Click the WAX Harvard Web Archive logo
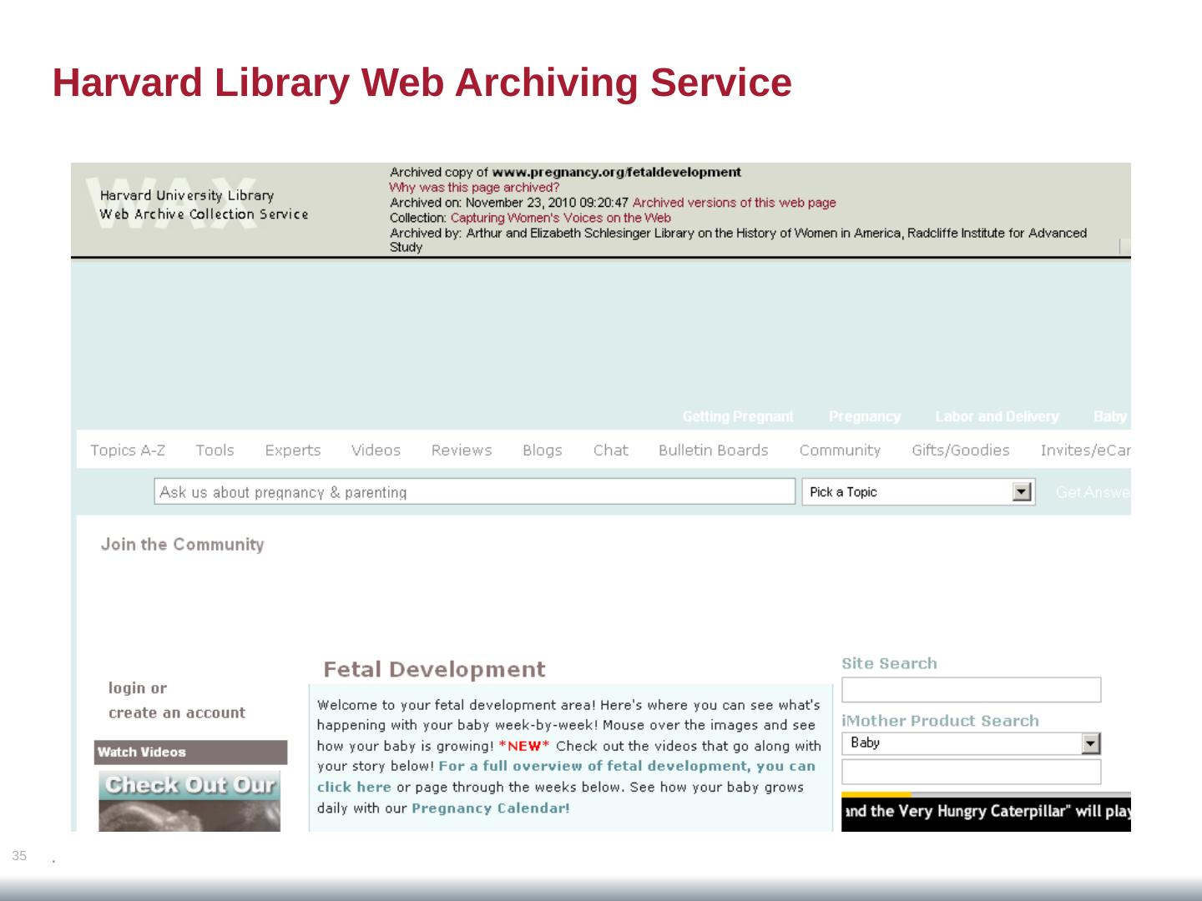The width and height of the screenshot is (1202, 901). tap(197, 202)
